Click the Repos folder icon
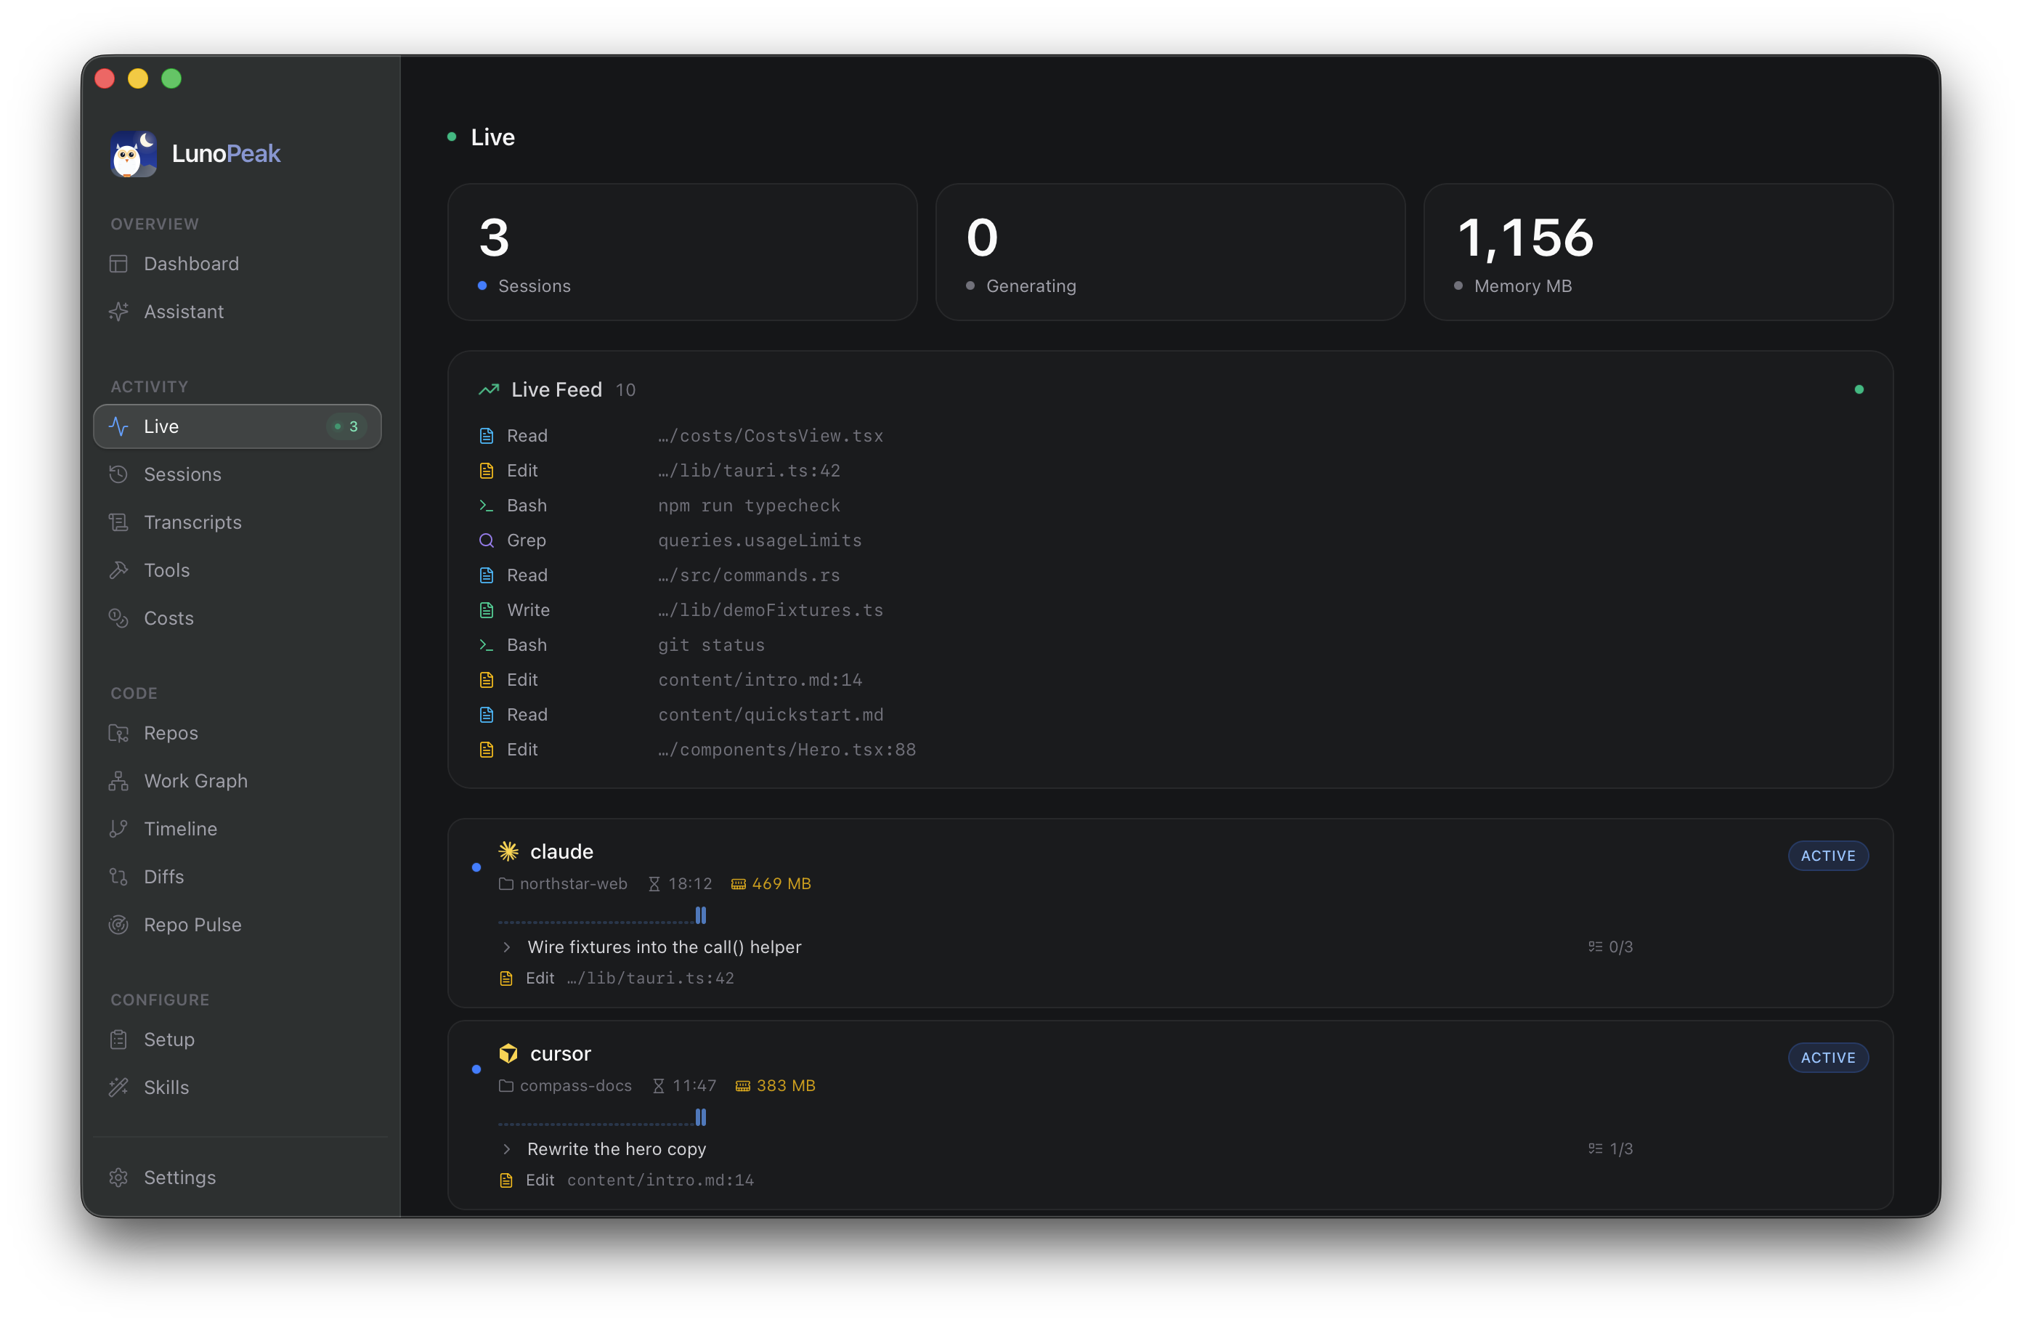2022x1325 pixels. (119, 733)
